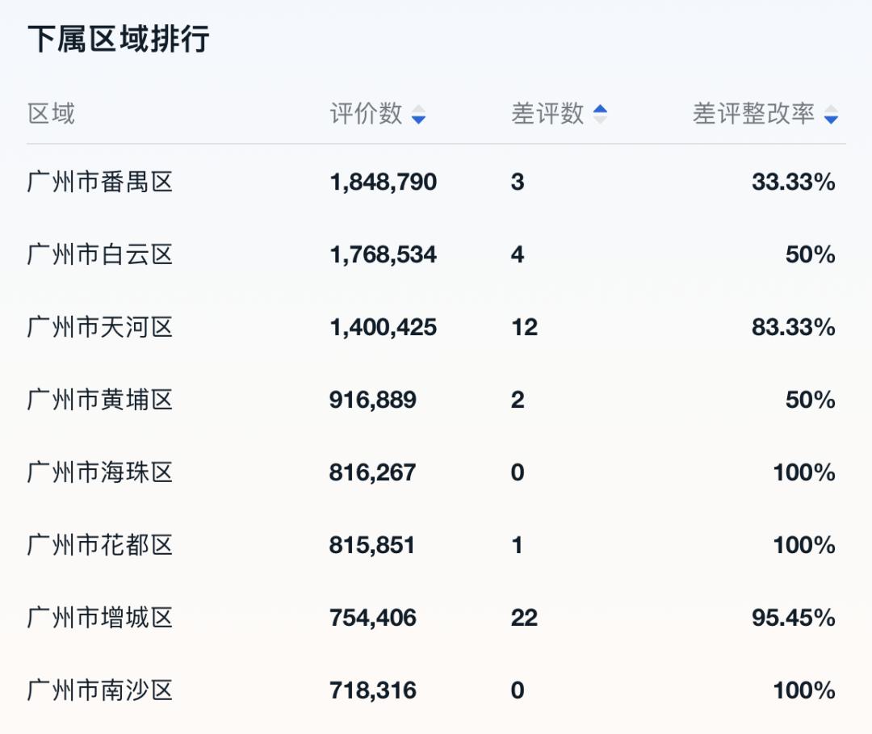Click the 差评数 column header label
This screenshot has width=872, height=734.
pyautogui.click(x=547, y=114)
